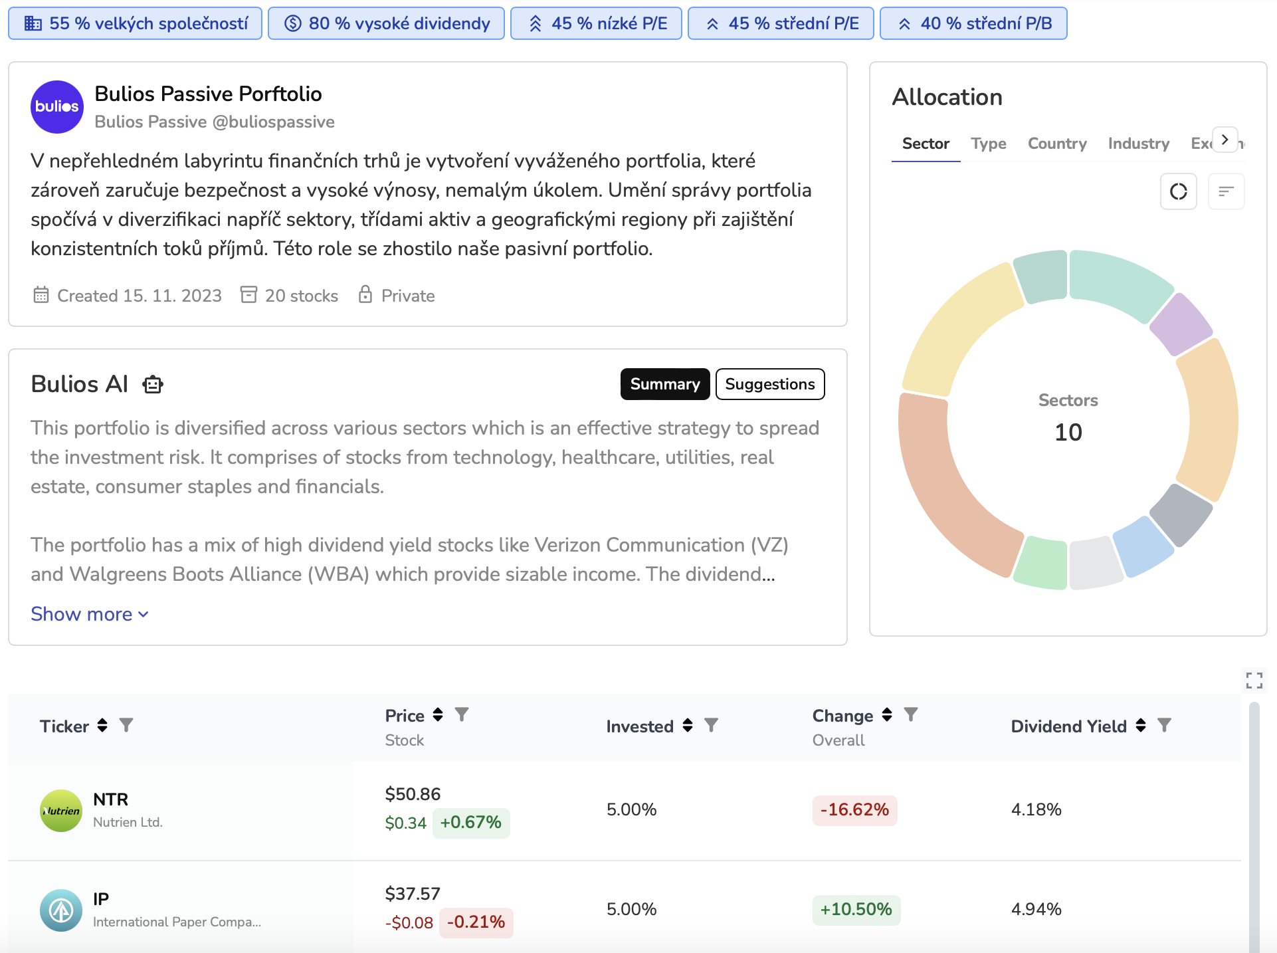Click NTR daily change +0.67% badge

(x=471, y=823)
